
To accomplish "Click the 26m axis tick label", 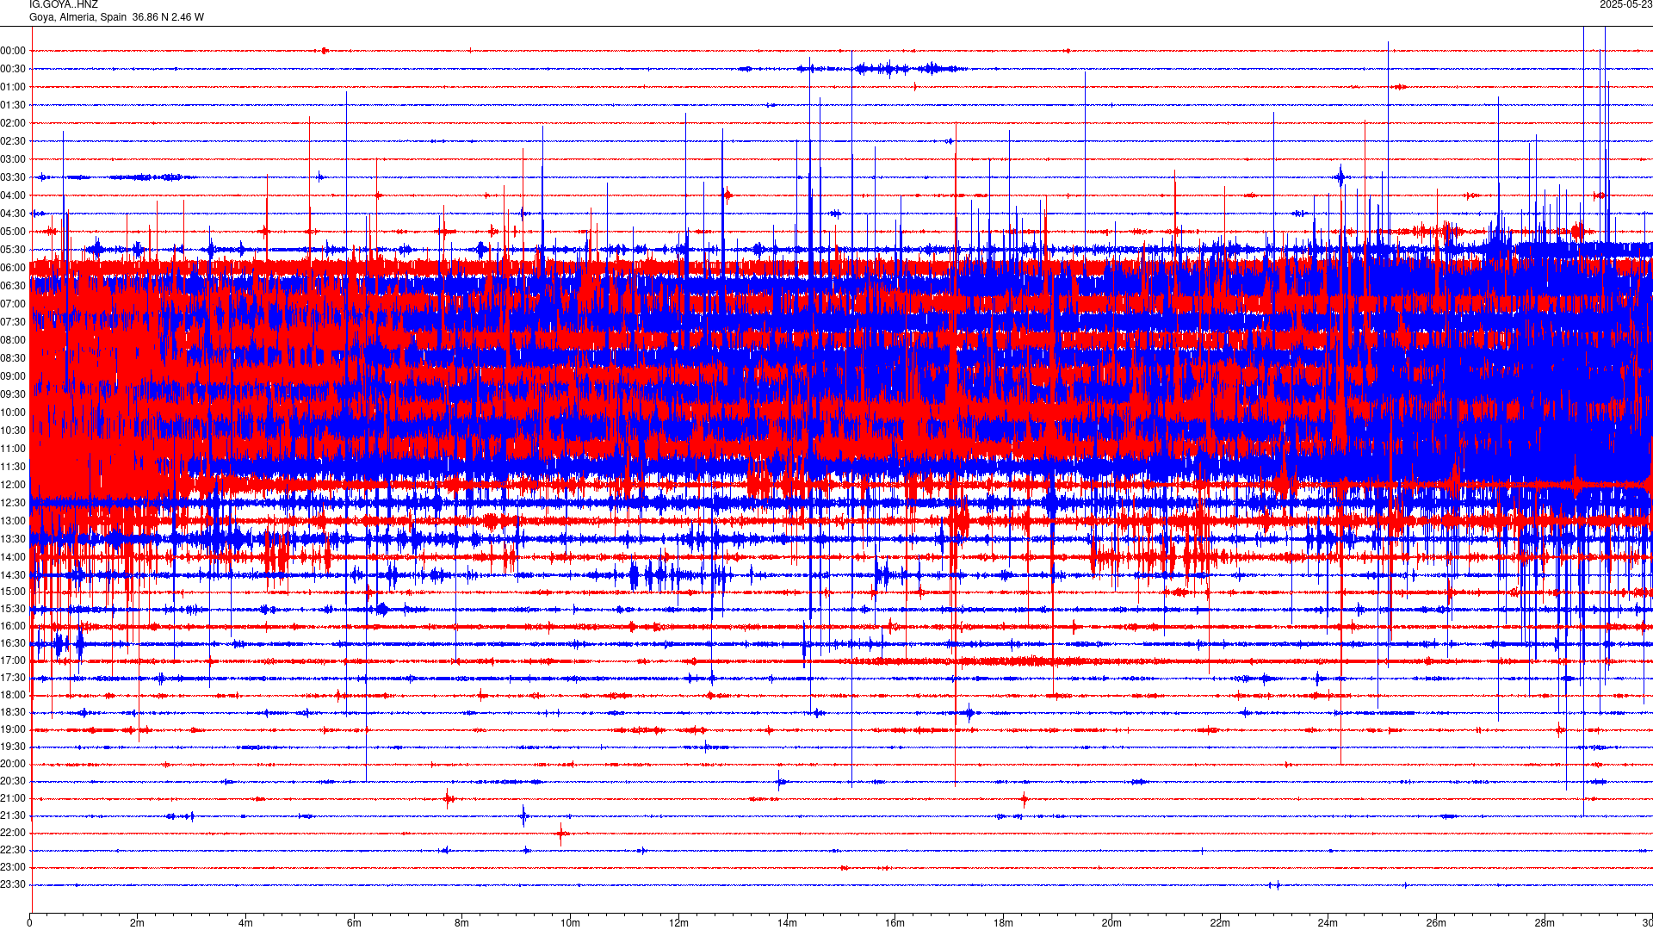I will (1436, 924).
